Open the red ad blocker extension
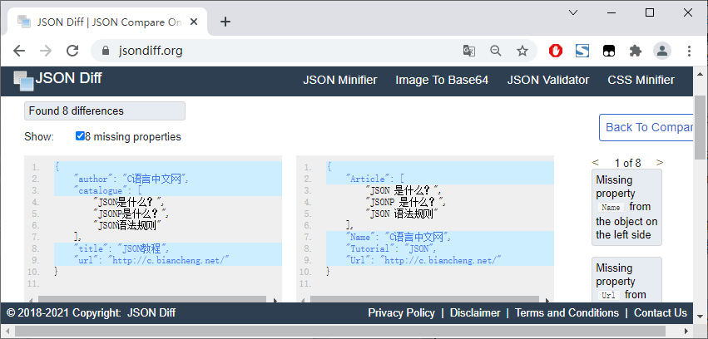 coord(556,51)
